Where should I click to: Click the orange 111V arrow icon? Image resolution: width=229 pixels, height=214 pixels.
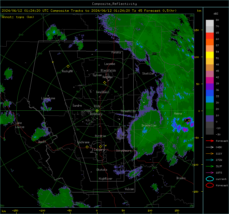210,153
